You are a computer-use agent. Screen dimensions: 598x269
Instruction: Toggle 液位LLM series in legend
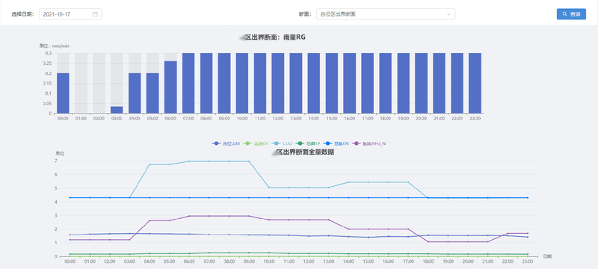pyautogui.click(x=226, y=143)
